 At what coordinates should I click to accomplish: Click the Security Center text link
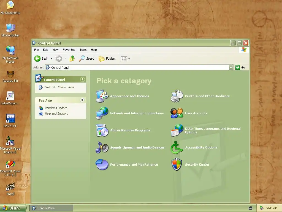197,165
